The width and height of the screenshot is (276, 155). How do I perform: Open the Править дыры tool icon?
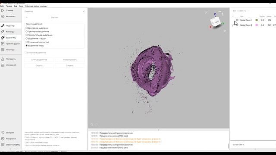[3, 43]
